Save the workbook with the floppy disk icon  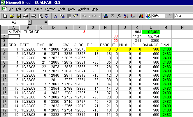[18, 16]
